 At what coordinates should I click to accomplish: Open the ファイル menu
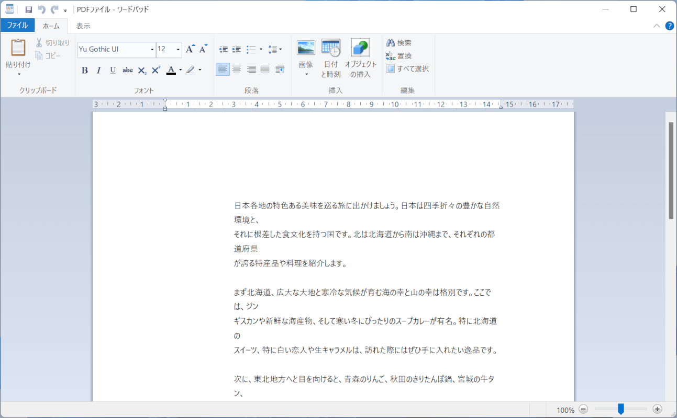(17, 25)
